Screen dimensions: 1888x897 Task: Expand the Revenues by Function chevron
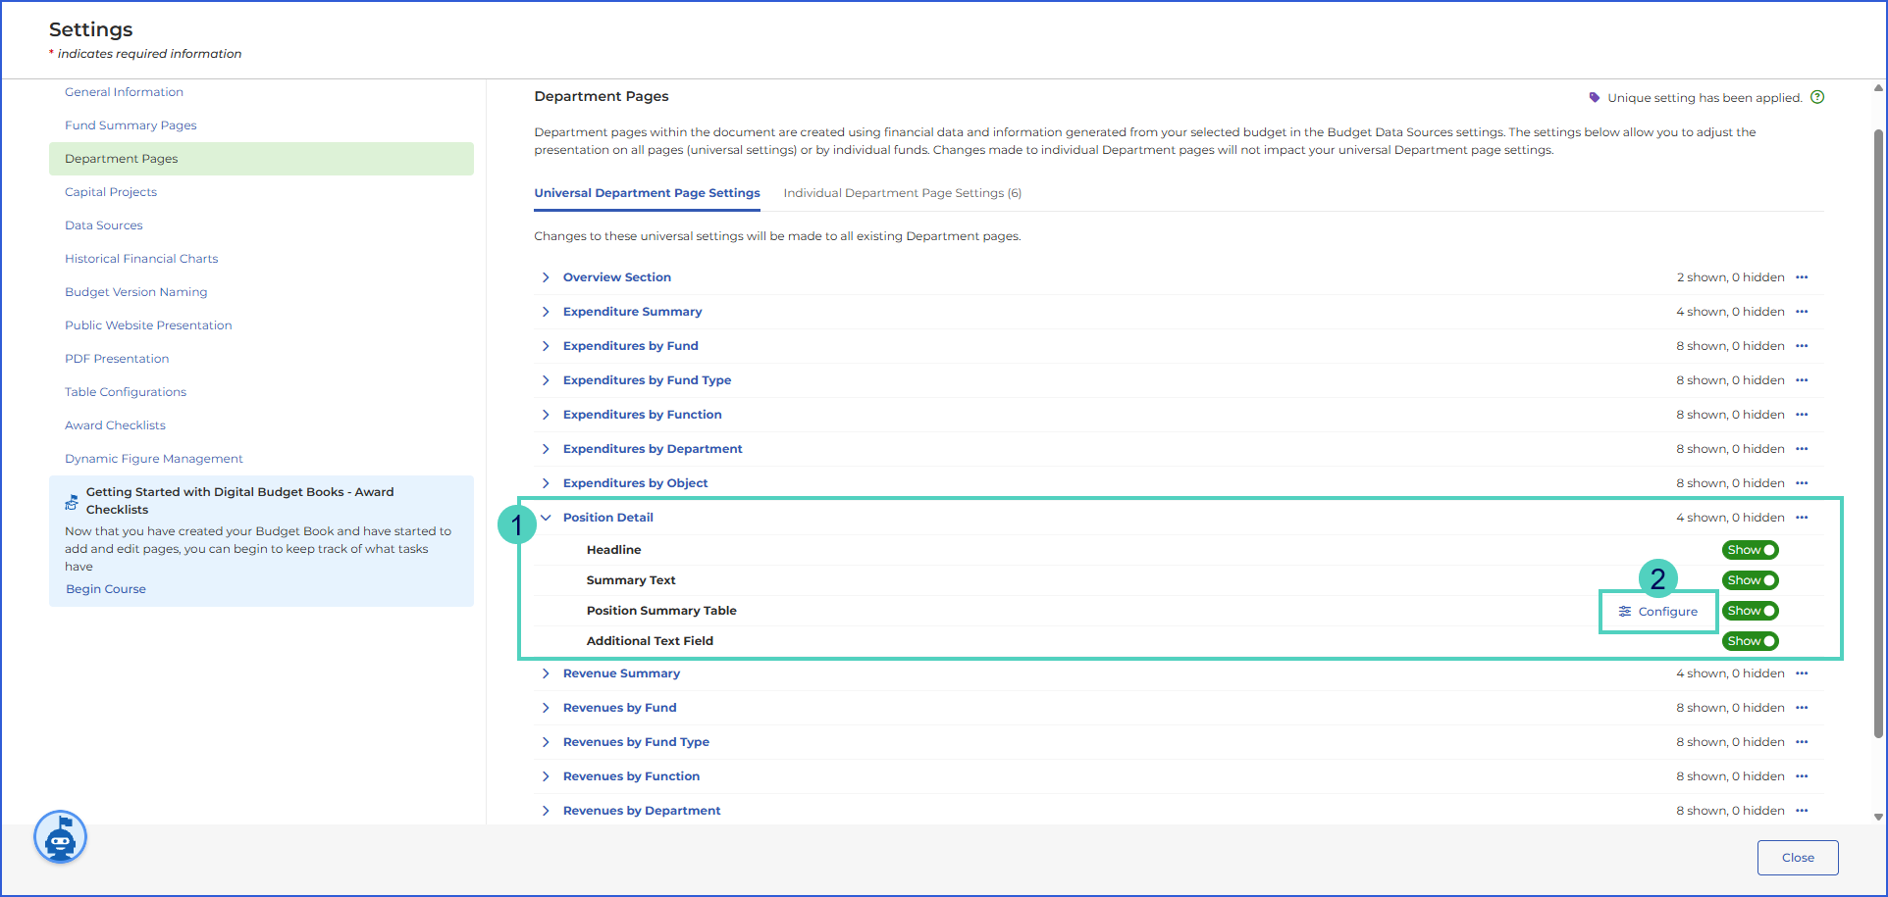[546, 776]
